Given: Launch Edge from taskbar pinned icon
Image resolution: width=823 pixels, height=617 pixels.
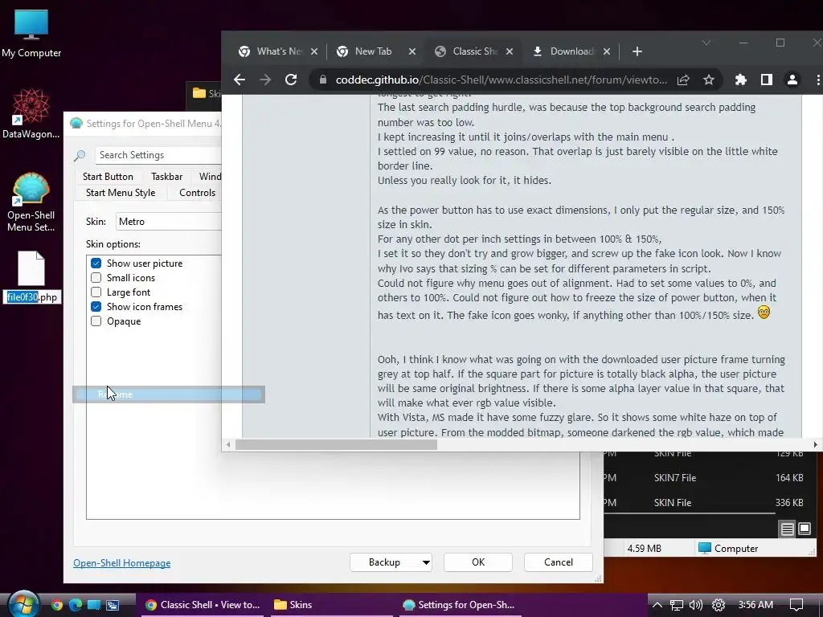Looking at the screenshot, I should coord(75,605).
